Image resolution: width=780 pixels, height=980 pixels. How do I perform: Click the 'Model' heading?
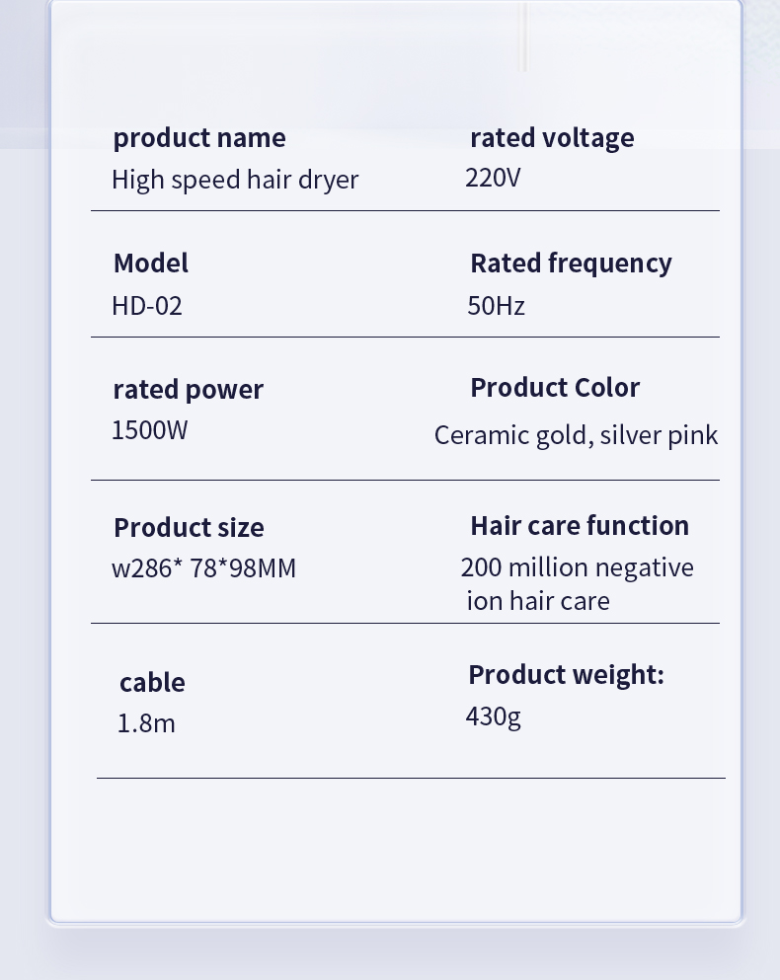(151, 264)
